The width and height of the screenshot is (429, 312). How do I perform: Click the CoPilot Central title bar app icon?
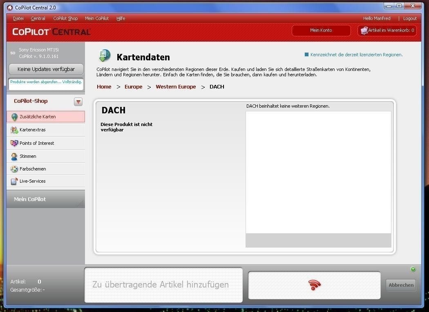[10, 7]
